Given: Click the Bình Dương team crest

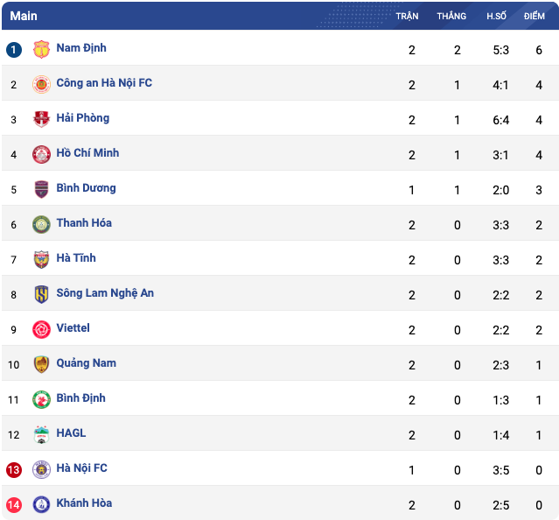Looking at the screenshot, I should click(41, 189).
